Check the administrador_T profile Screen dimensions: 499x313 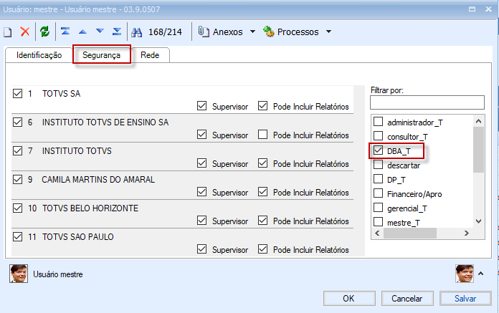pyautogui.click(x=378, y=122)
